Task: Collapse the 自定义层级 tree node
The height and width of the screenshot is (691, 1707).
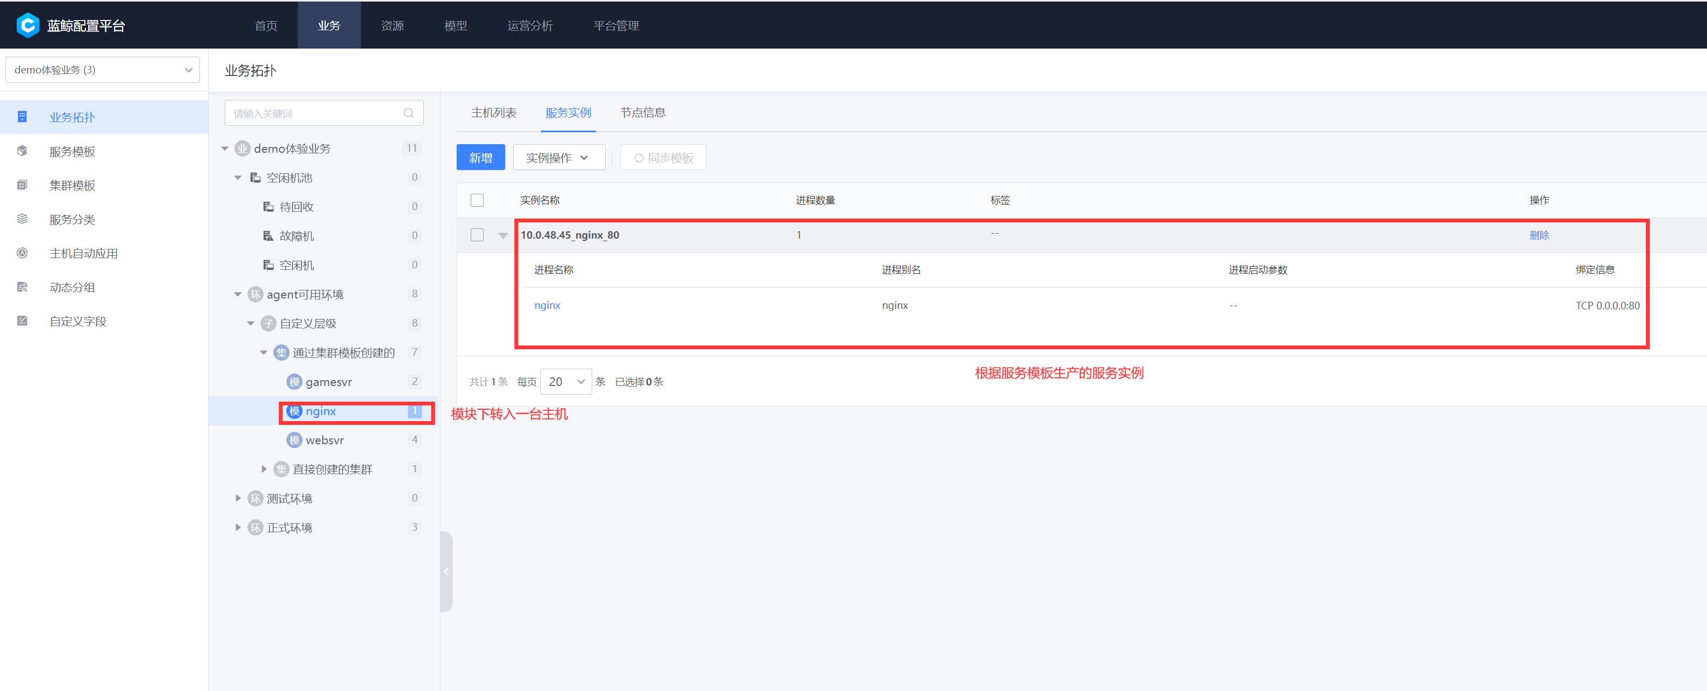Action: pos(251,324)
